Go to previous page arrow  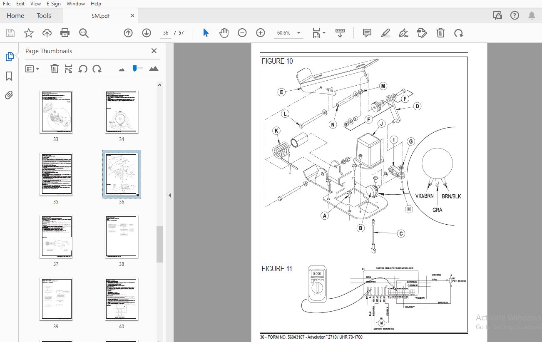[128, 33]
